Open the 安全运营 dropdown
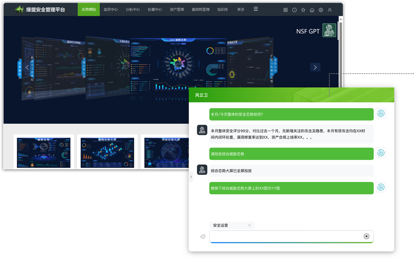 click(232, 225)
